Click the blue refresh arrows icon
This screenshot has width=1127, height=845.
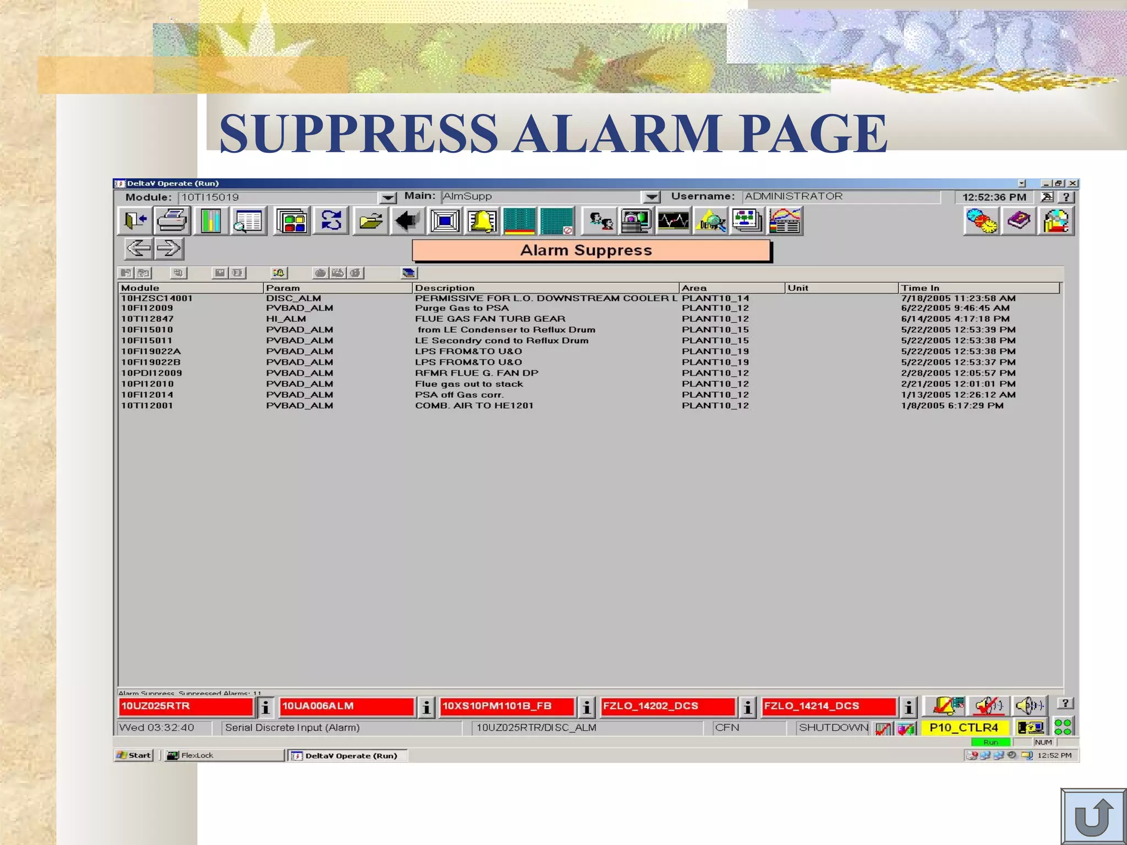(x=331, y=221)
